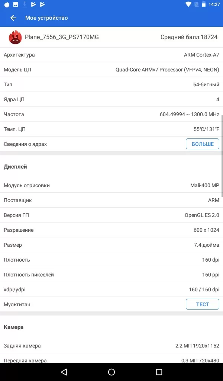This screenshot has height=381, width=223.
Task: Show more CPU core details with БОЛЬШЕ
Action: [202, 144]
